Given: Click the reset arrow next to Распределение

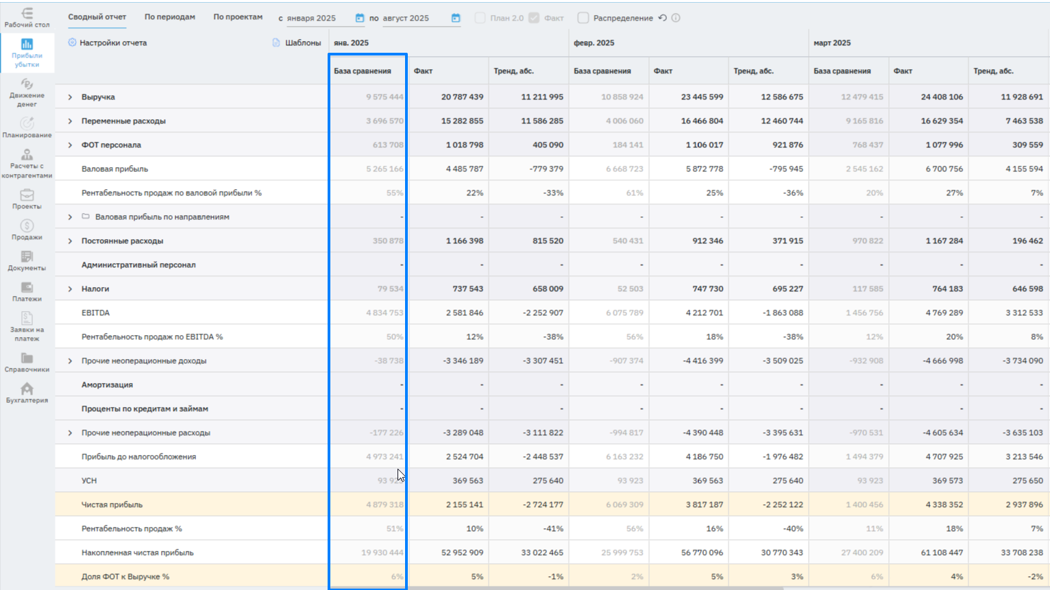Looking at the screenshot, I should pos(663,18).
